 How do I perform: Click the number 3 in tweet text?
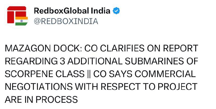[x=62, y=61]
